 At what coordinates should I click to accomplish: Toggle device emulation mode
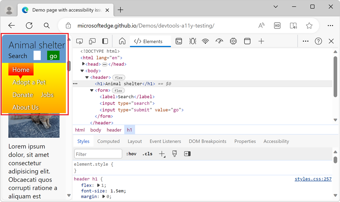click(92, 41)
